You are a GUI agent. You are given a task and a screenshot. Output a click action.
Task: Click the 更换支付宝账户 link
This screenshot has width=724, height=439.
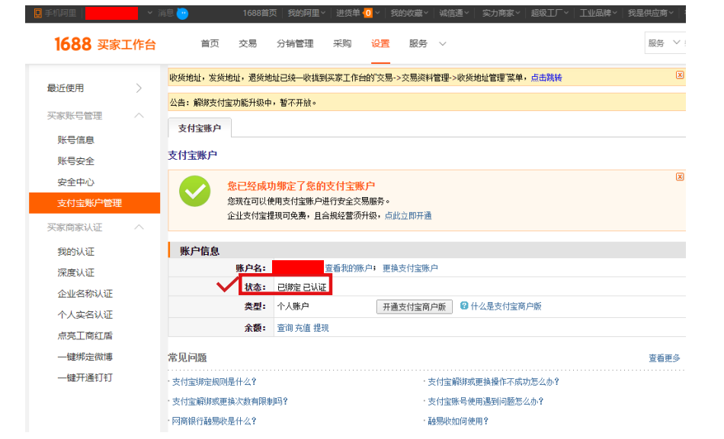pyautogui.click(x=410, y=268)
